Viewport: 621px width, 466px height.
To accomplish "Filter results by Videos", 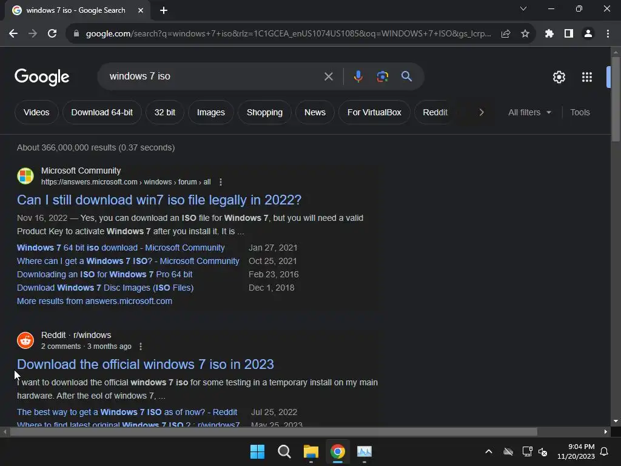I will [36, 112].
